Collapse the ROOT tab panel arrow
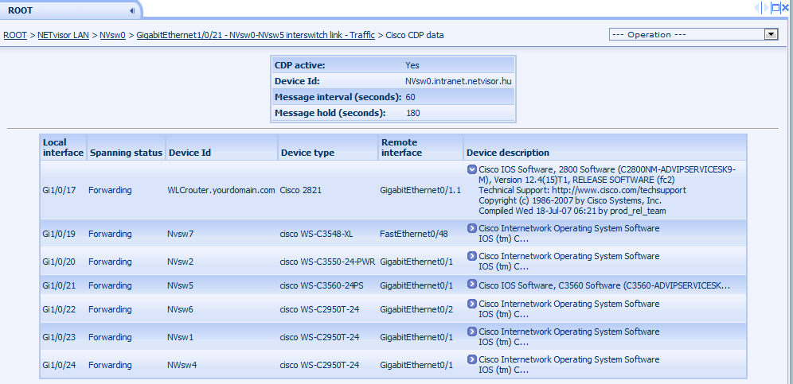Image resolution: width=793 pixels, height=384 pixels. point(132,10)
